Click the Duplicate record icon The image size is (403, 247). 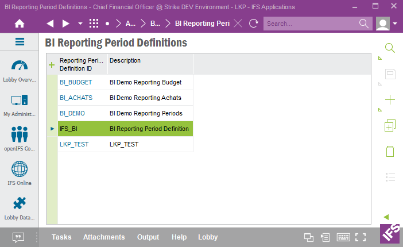390,126
